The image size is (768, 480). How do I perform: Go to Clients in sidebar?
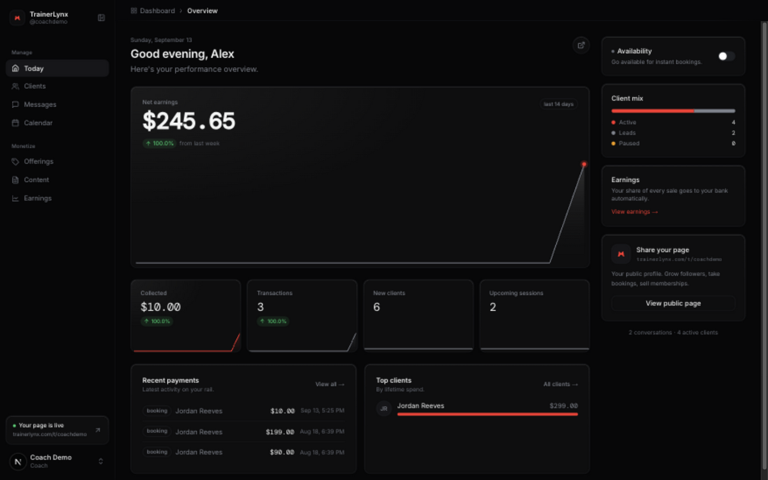click(58, 86)
